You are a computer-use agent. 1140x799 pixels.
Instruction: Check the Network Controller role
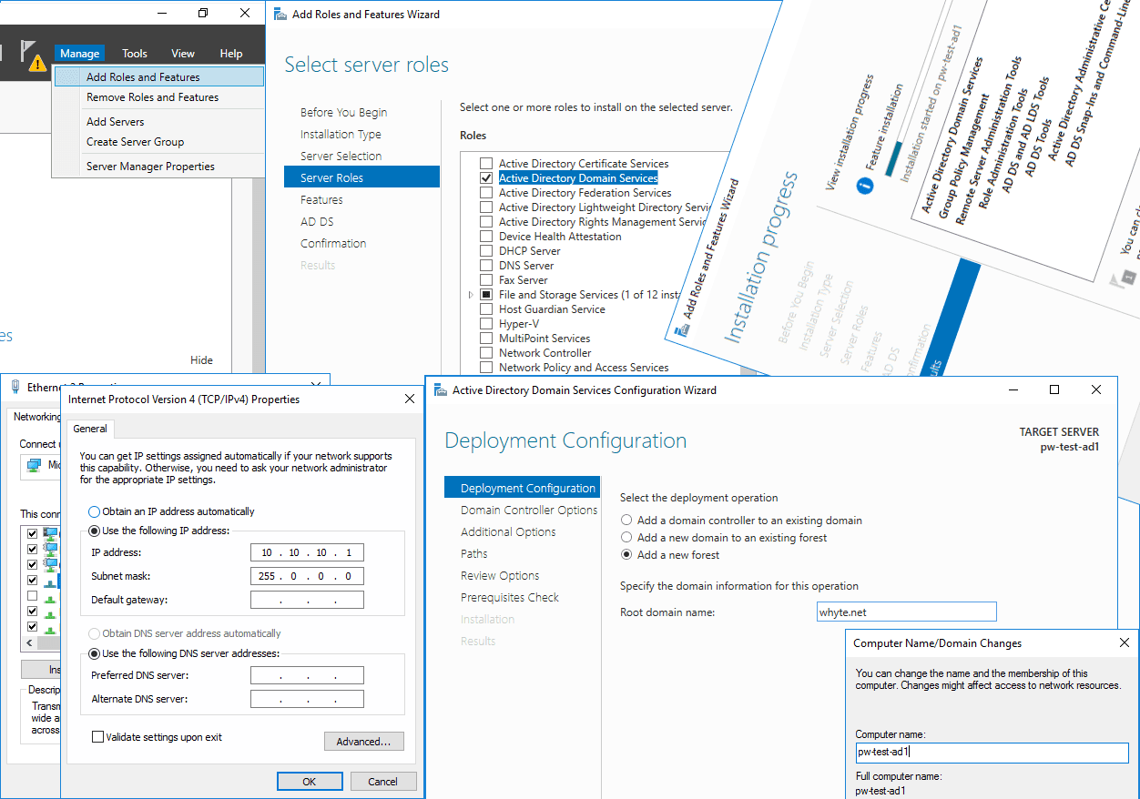click(x=486, y=353)
